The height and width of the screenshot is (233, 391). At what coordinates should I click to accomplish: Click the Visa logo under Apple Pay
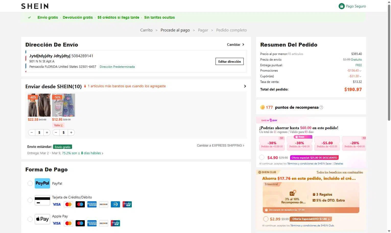click(x=57, y=223)
